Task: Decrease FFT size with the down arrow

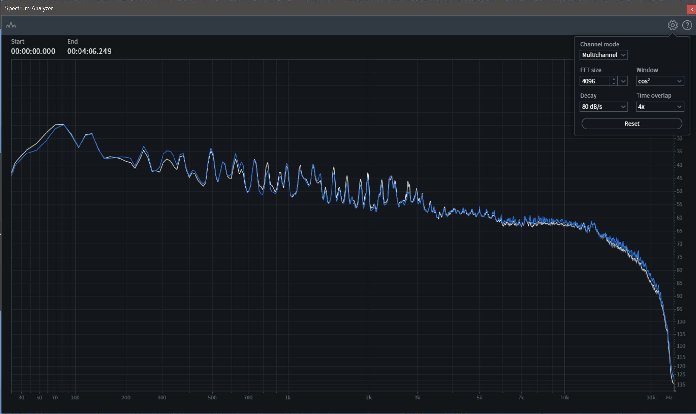Action: tap(614, 84)
